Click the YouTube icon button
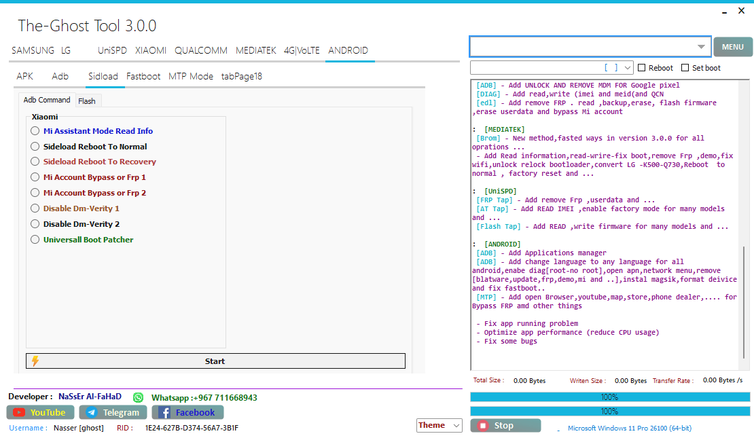This screenshot has width=754, height=438. [20, 412]
